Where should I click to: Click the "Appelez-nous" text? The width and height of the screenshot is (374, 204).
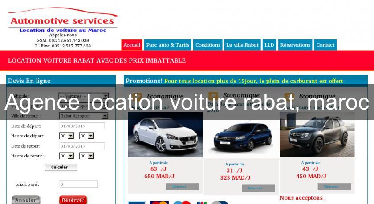[x=63, y=35]
